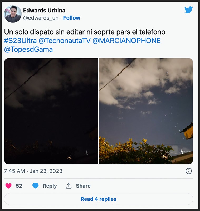
Task: Click the Edwards Urbina display name
Action: coord(44,11)
